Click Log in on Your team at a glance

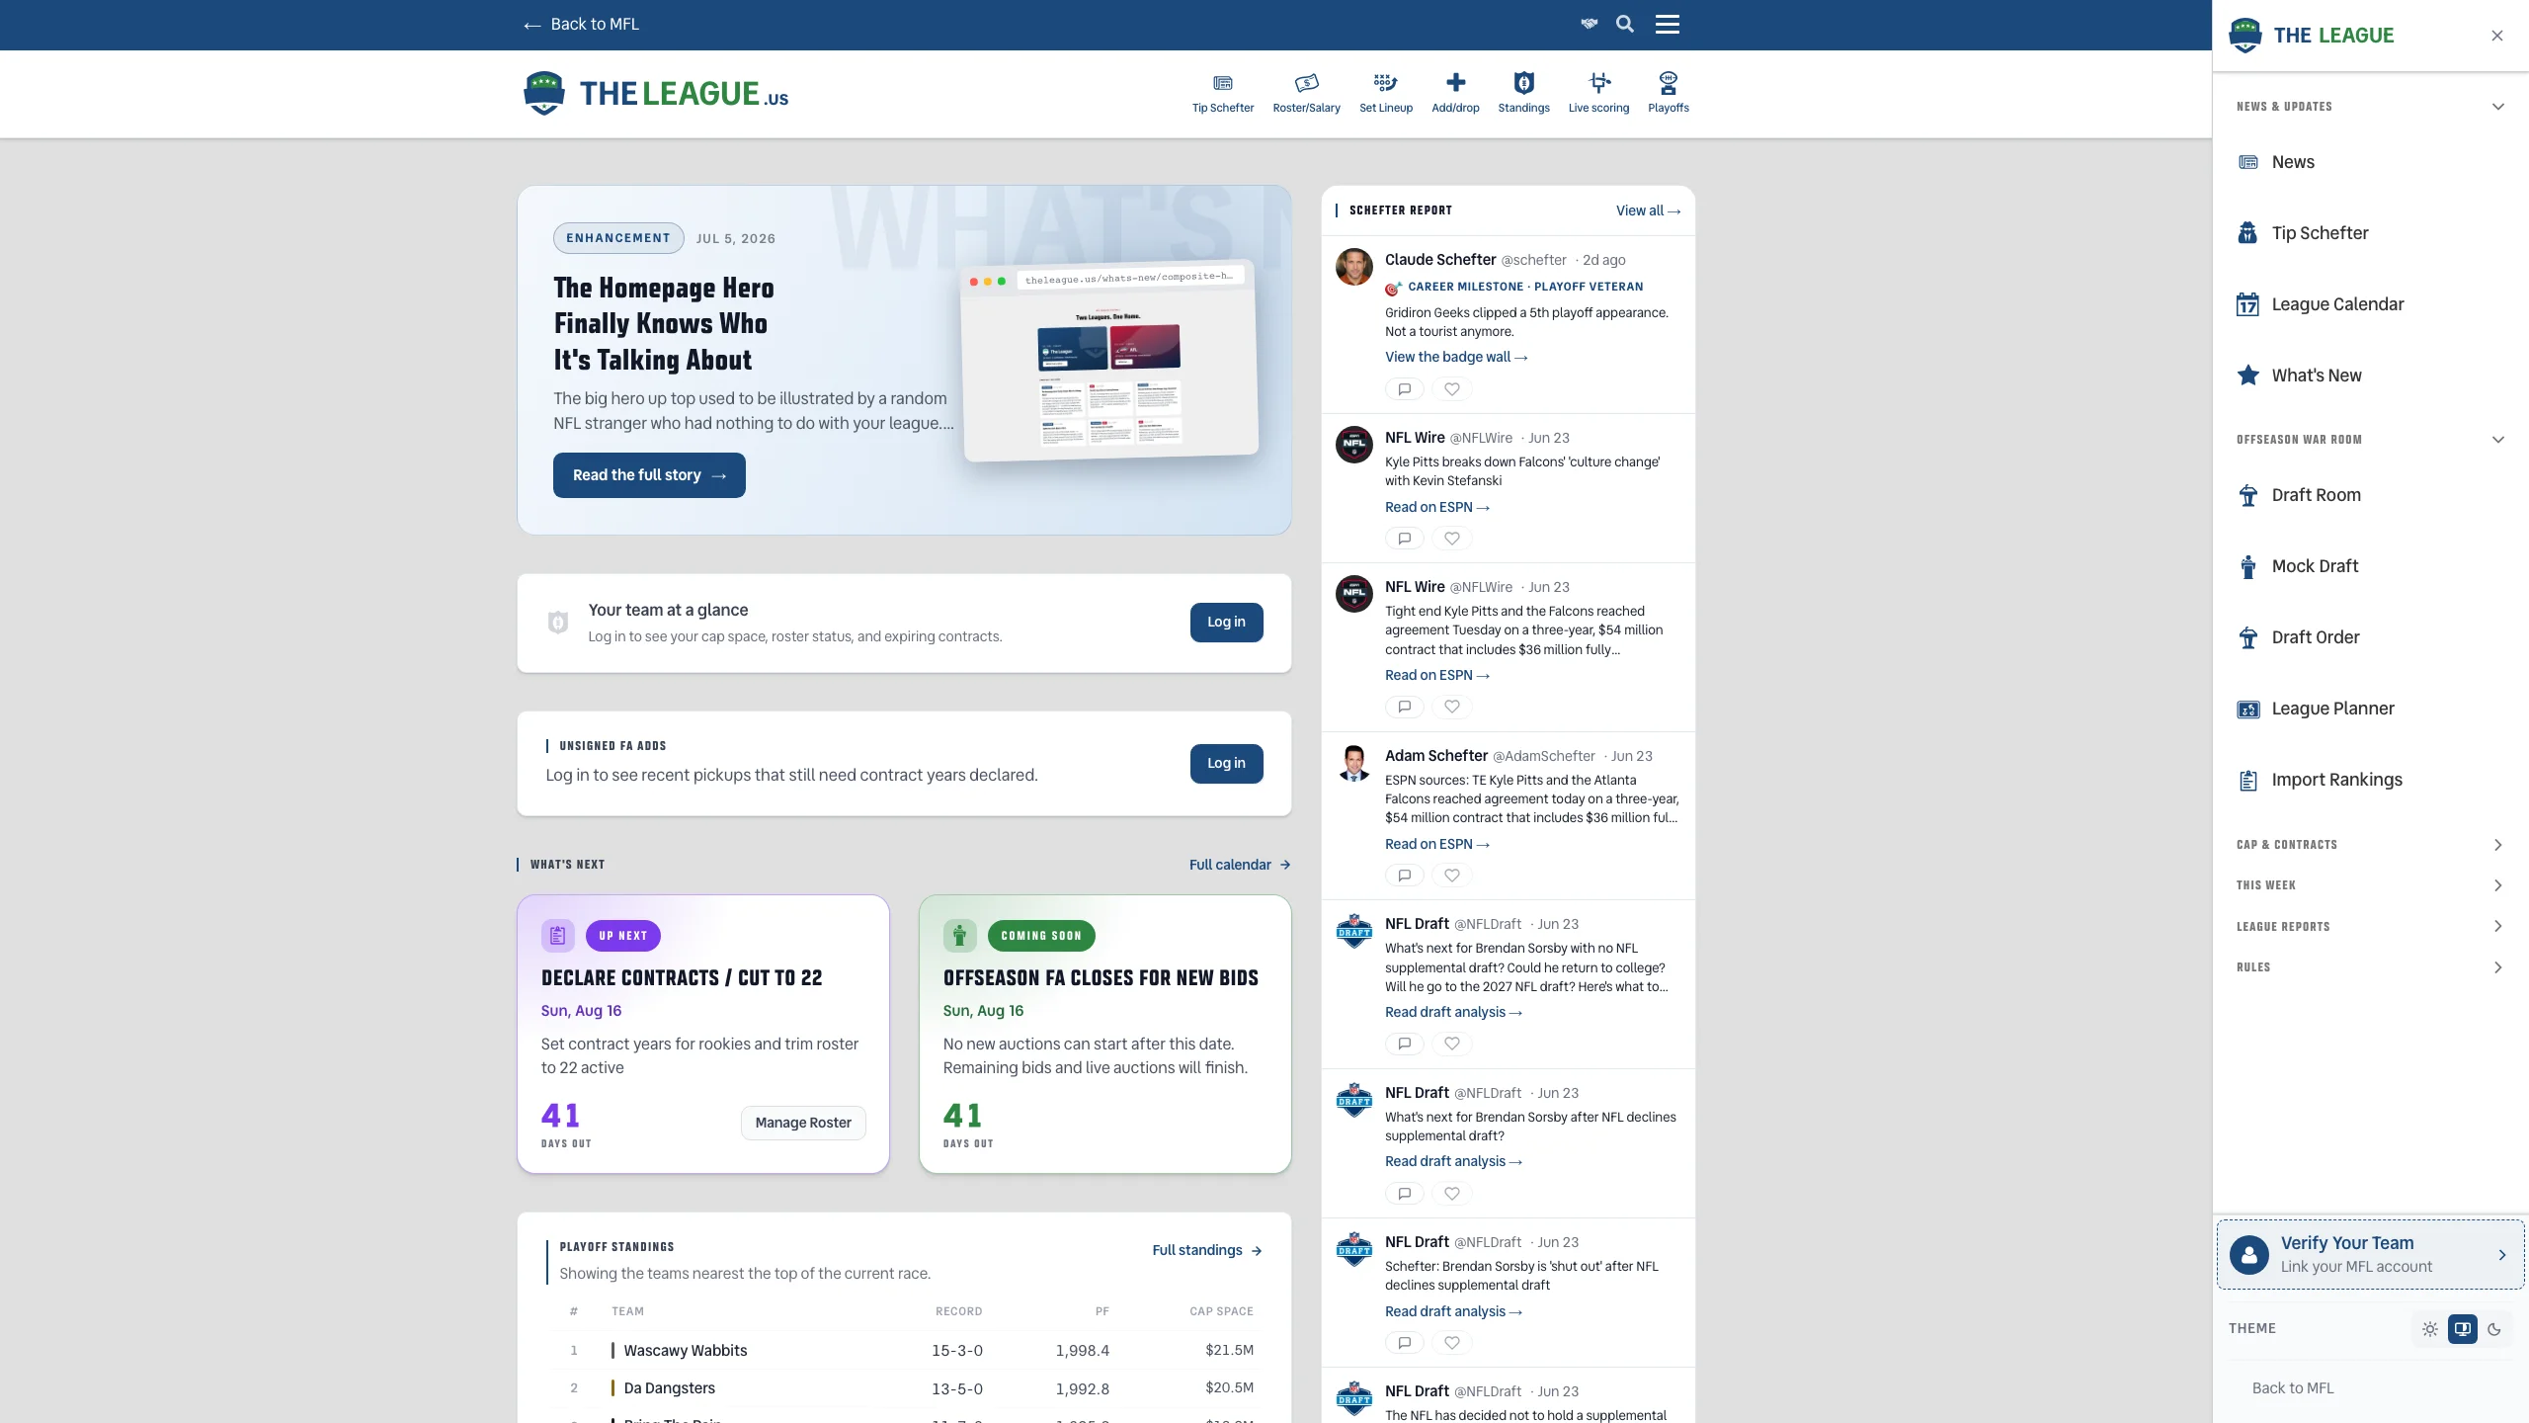pyautogui.click(x=1226, y=622)
